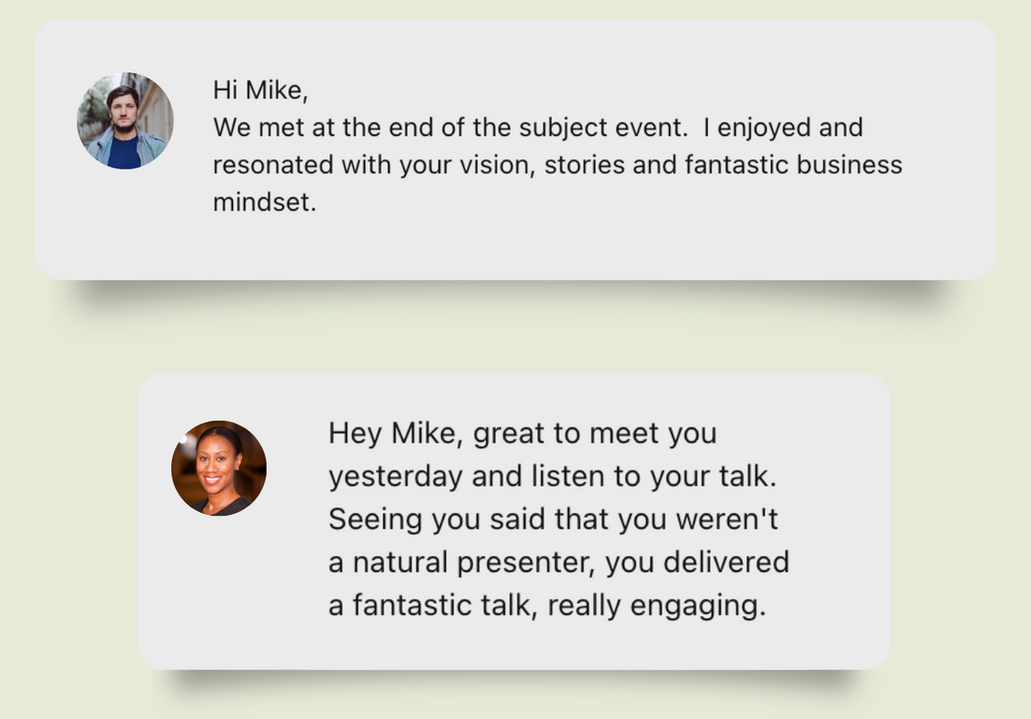This screenshot has height=719, width=1031.
Task: Click 'fantastic business' in the first message
Action: pos(793,165)
